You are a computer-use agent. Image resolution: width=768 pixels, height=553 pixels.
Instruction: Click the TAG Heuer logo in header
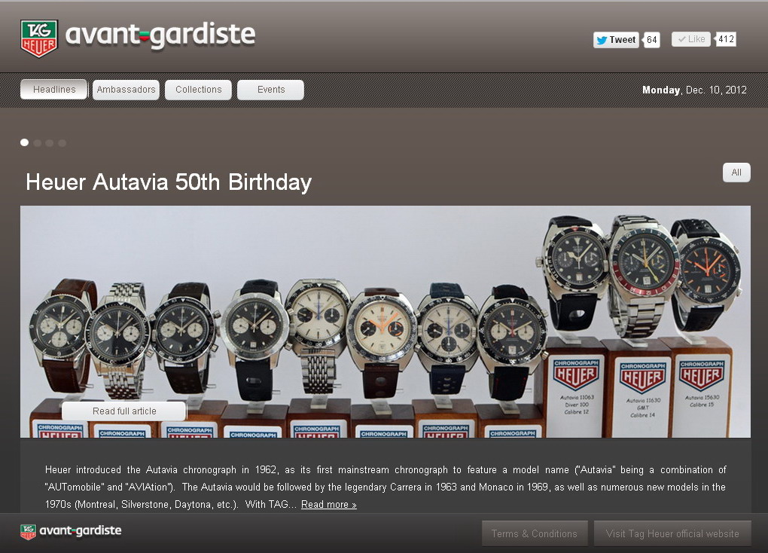click(39, 38)
